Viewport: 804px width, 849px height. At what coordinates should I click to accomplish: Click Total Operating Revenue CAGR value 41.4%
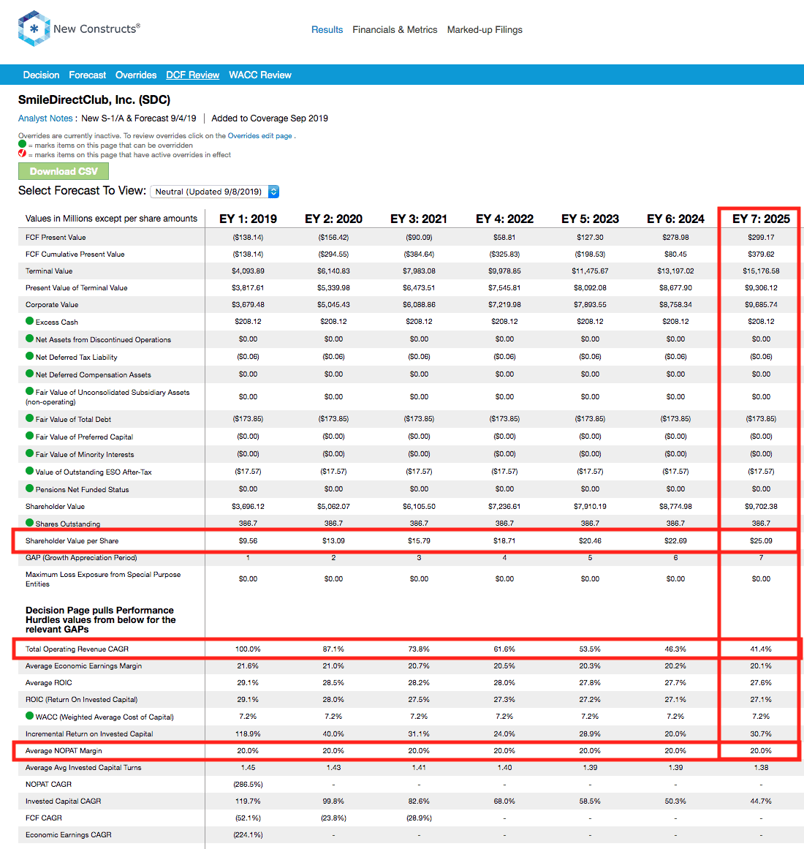(761, 649)
